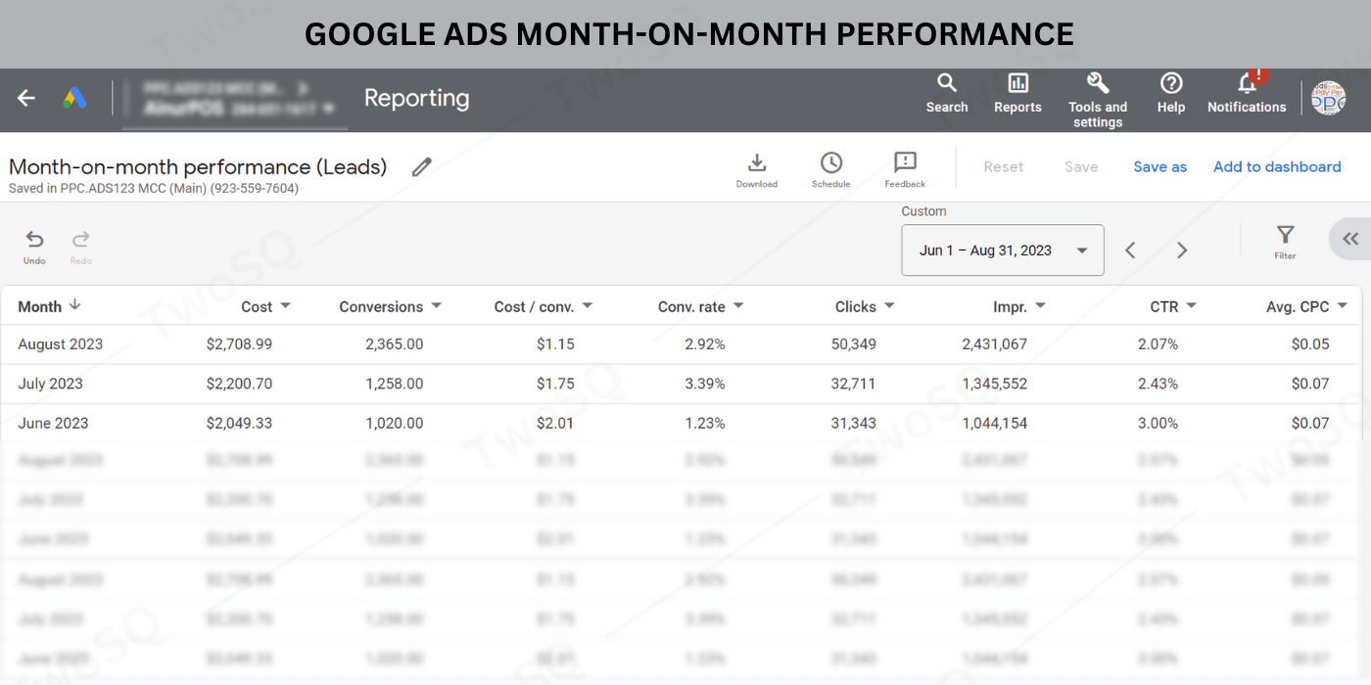Viewport: 1371px width, 685px height.
Task: Schedule the report
Action: 830,169
